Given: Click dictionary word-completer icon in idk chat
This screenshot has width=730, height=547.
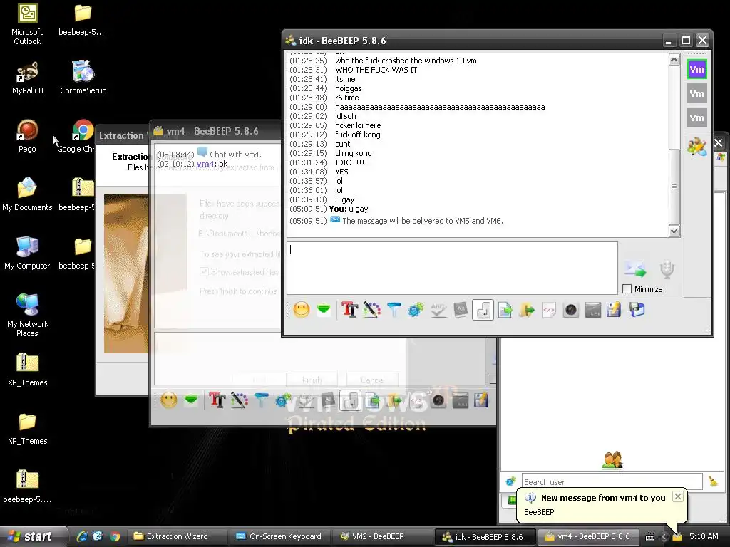Looking at the screenshot, I should click(461, 310).
